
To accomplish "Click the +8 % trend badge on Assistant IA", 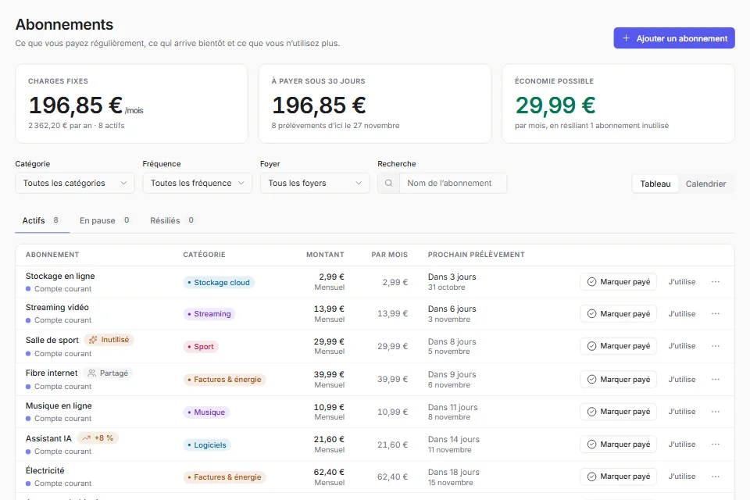I will [x=98, y=438].
